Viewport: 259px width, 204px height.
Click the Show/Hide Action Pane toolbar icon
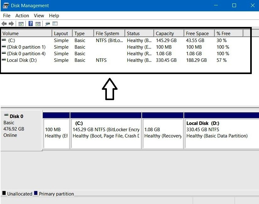tap(38, 24)
